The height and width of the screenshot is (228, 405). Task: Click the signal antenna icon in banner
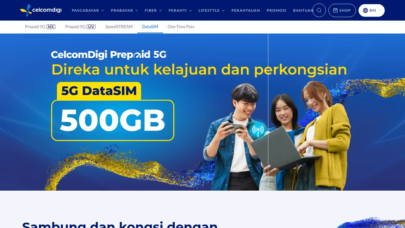click(x=258, y=130)
